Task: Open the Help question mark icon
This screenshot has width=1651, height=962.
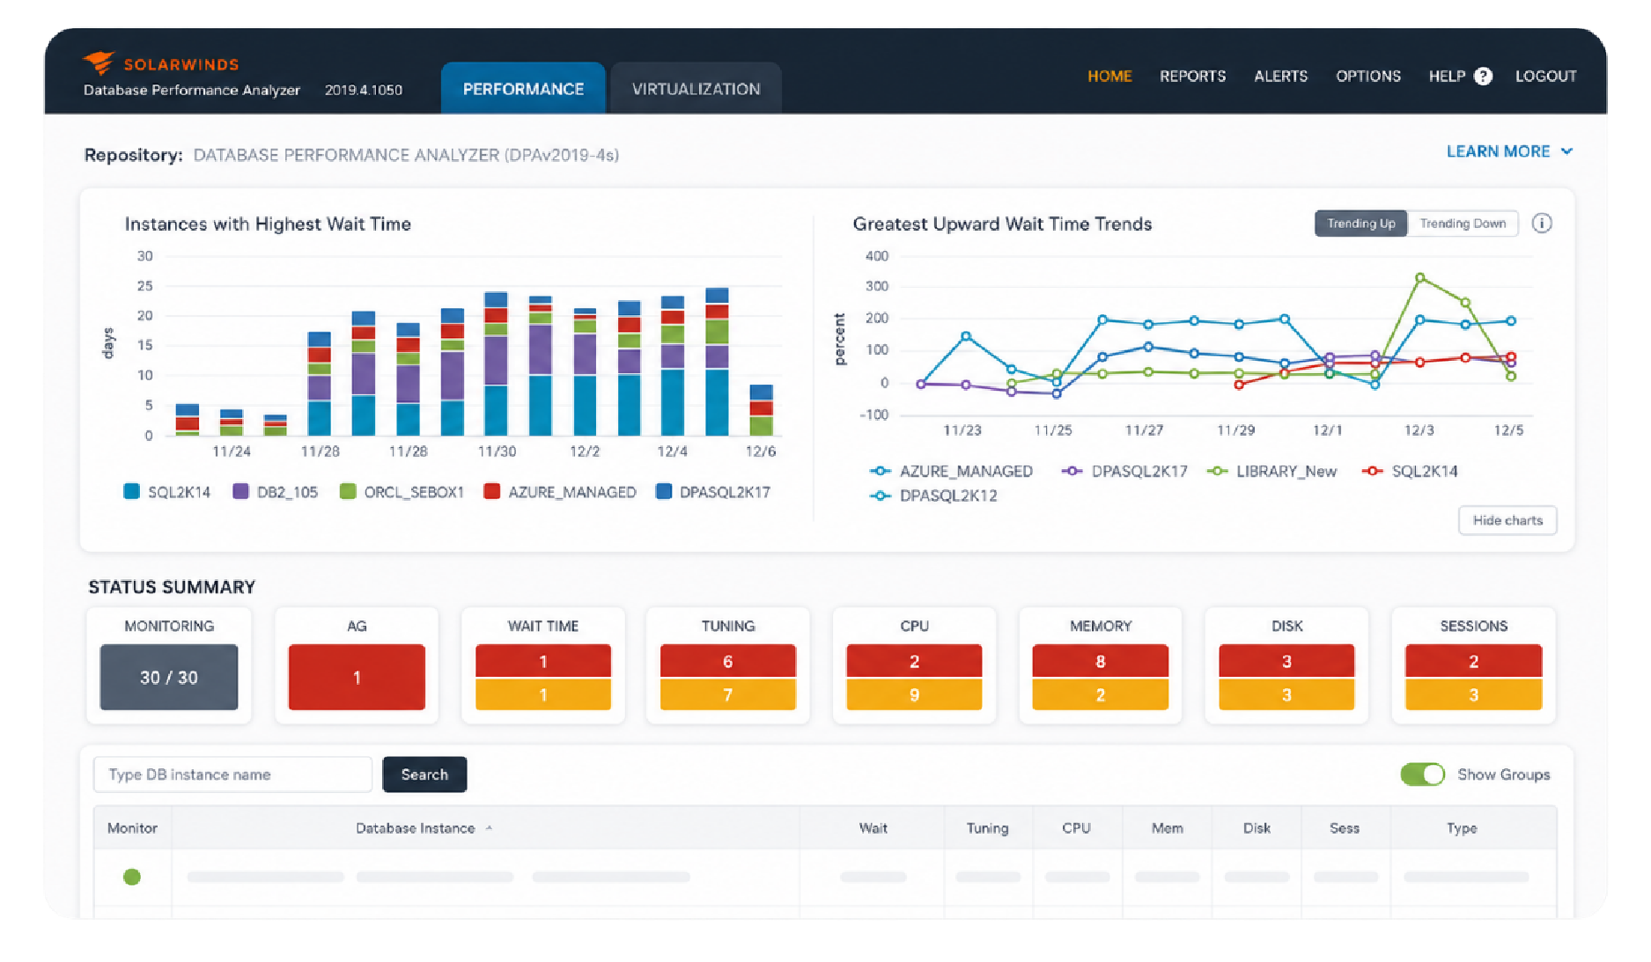Action: pyautogui.click(x=1483, y=77)
